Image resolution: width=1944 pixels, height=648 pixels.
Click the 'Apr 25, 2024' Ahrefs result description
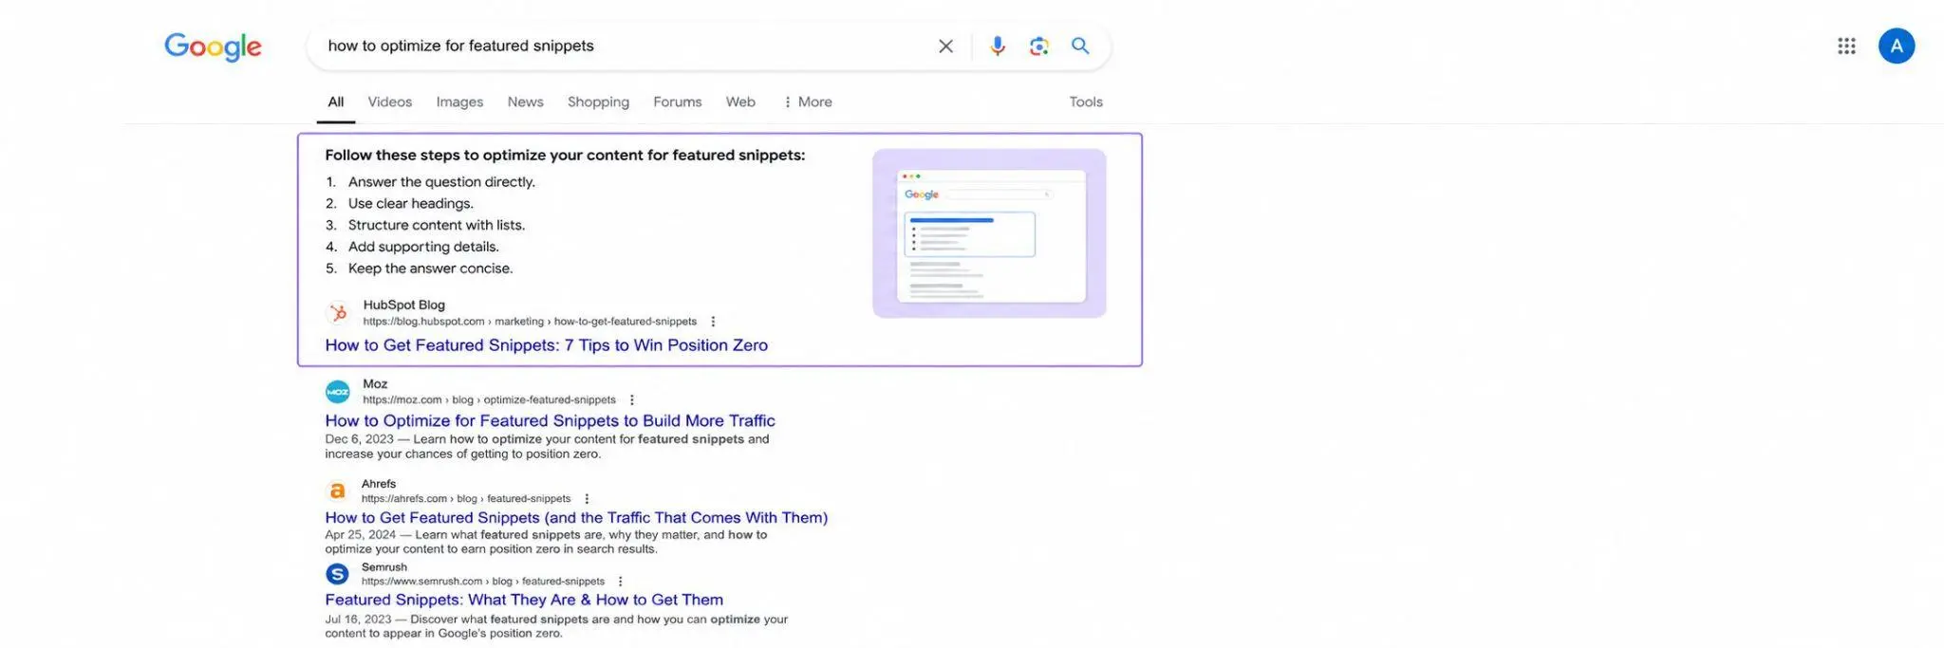coord(546,542)
